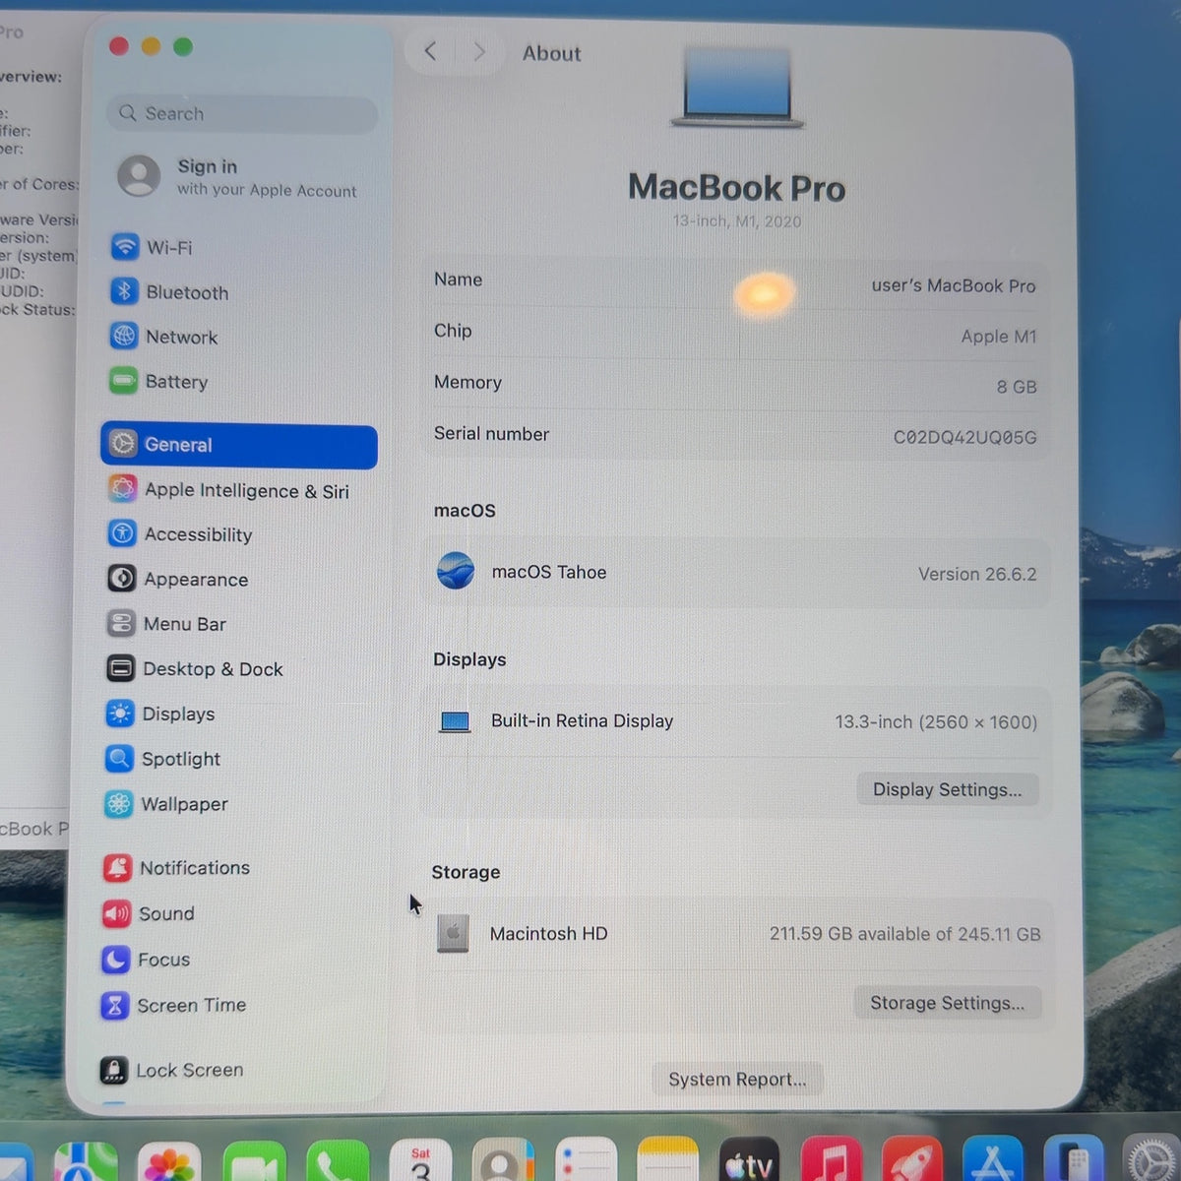This screenshot has height=1181, width=1181.
Task: Open Desktop & Dock settings
Action: point(195,669)
